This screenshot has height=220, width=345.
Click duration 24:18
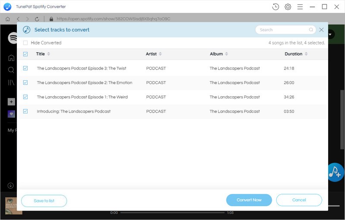(x=289, y=68)
